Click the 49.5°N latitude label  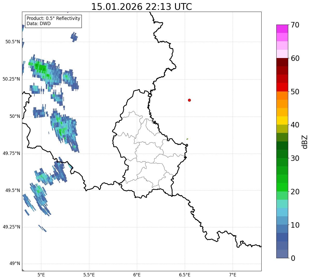[x=12, y=190]
